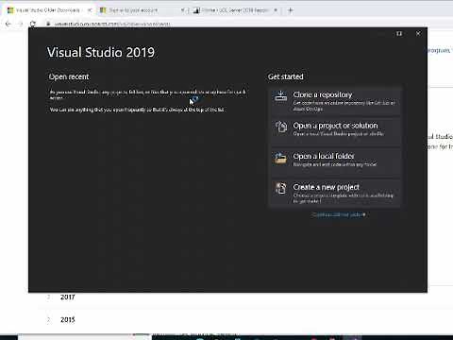Go forward in the browser
The image size is (453, 340).
pos(21,24)
